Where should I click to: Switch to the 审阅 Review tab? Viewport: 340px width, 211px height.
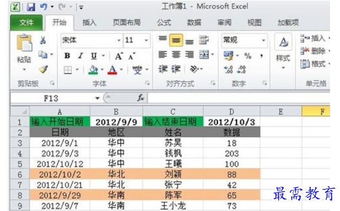pyautogui.click(x=224, y=23)
